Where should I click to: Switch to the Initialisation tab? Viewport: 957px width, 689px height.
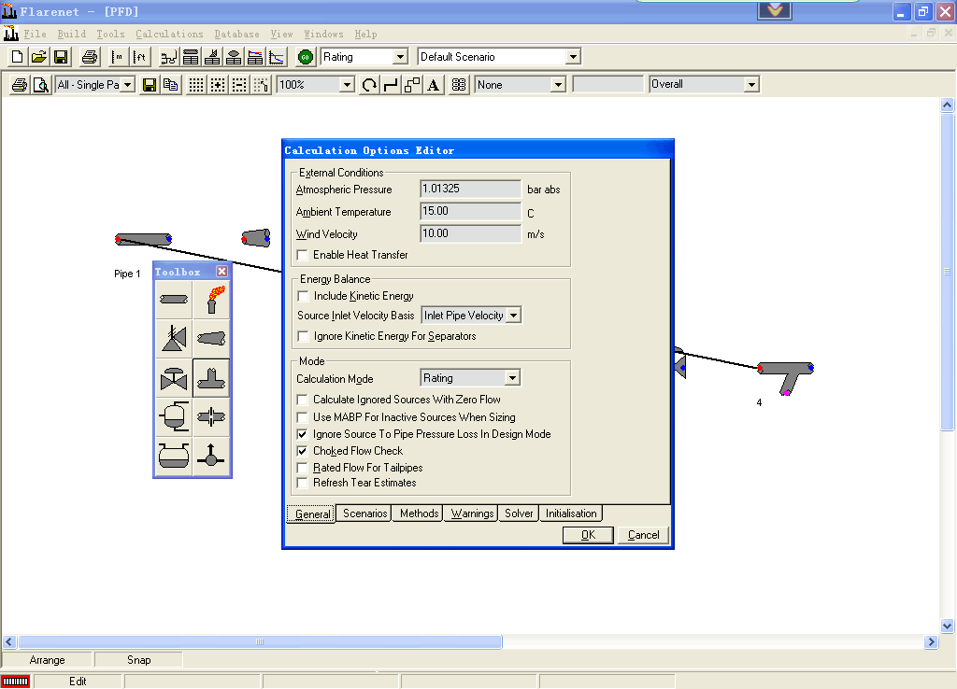coord(571,513)
